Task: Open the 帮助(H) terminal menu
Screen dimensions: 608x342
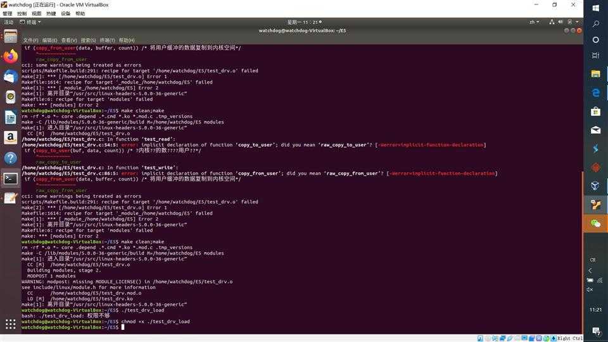Action: tap(127, 41)
